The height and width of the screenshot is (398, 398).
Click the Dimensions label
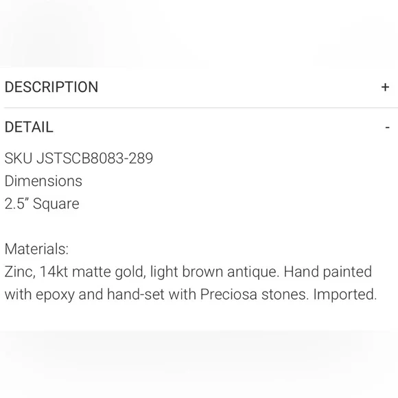pyautogui.click(x=43, y=181)
